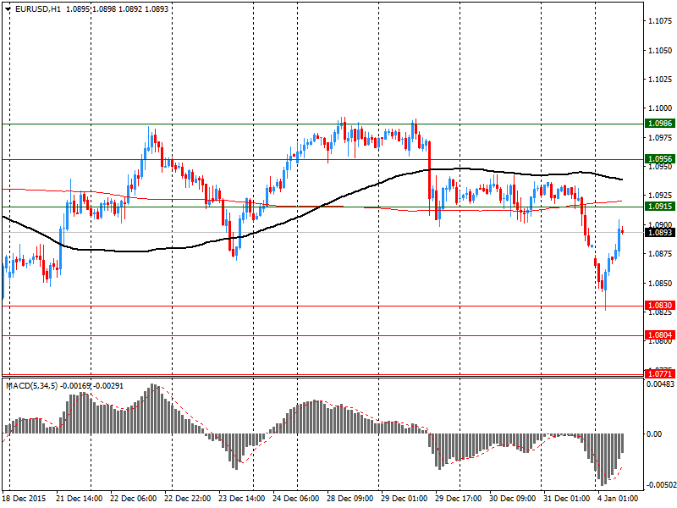Click the green 1.0956 price label
The width and height of the screenshot is (677, 508).
pos(660,159)
